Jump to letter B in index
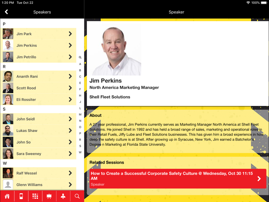Image resolution: width=269 pixels, height=202 pixels. (80, 70)
